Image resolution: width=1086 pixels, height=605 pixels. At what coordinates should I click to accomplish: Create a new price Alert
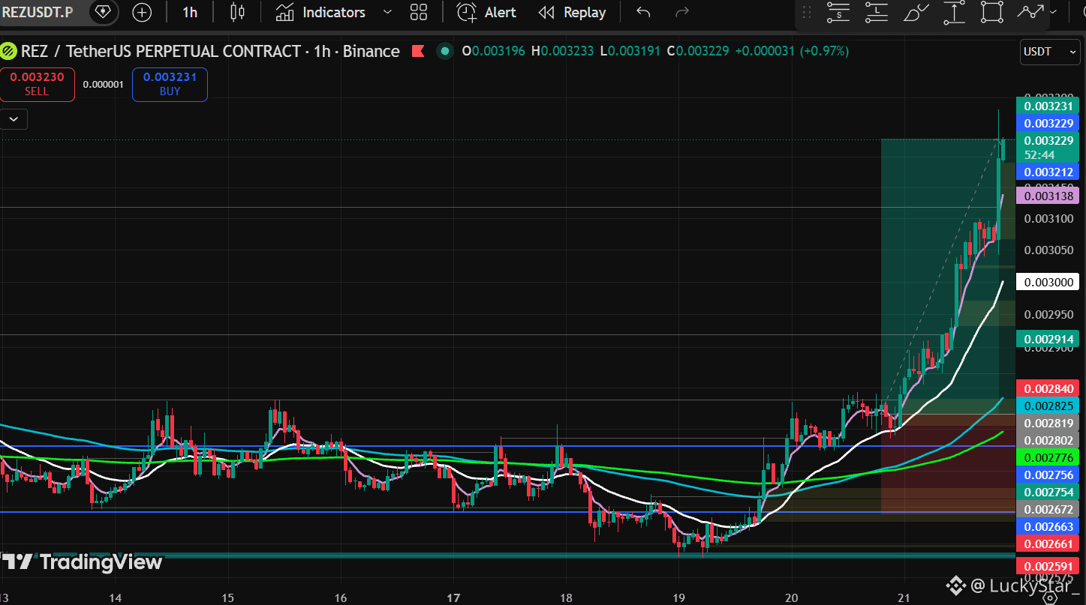click(x=486, y=12)
